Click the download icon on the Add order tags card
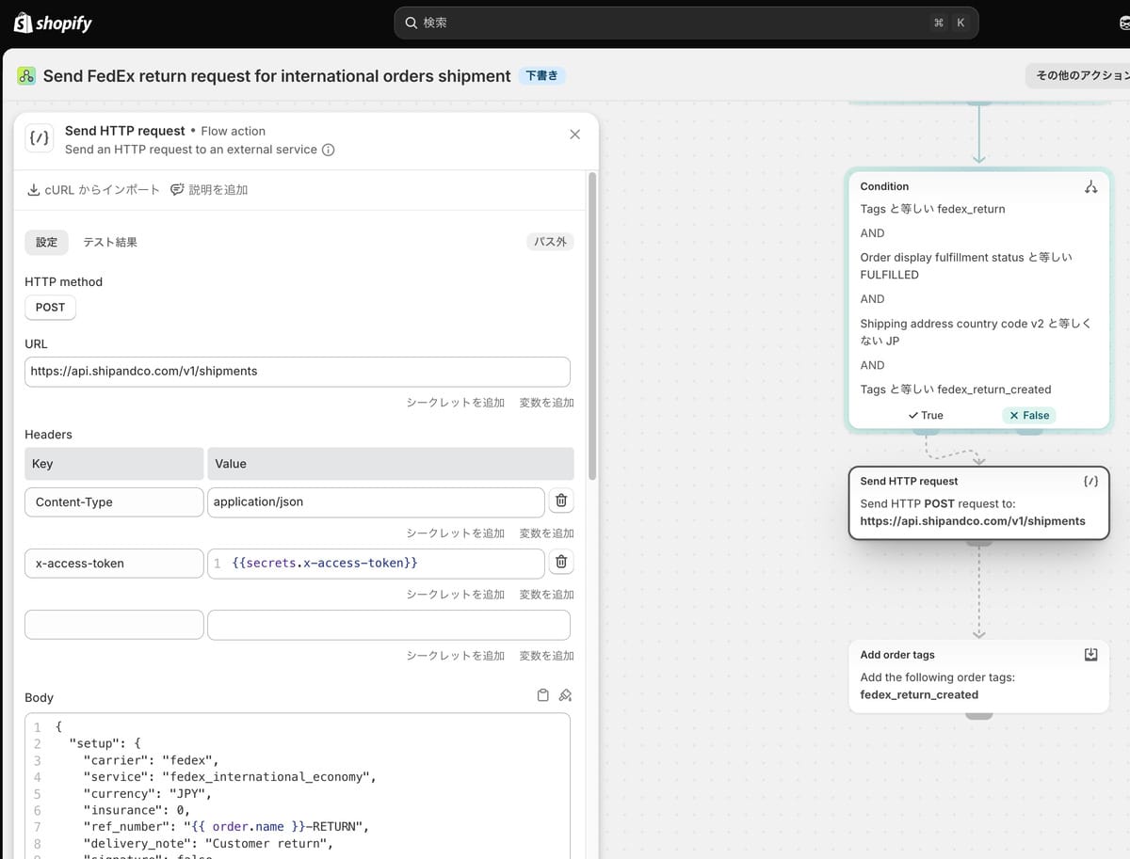Image resolution: width=1130 pixels, height=859 pixels. pyautogui.click(x=1090, y=655)
